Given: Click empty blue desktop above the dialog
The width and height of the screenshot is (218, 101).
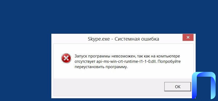Looking at the screenshot, I should (x=109, y=17).
